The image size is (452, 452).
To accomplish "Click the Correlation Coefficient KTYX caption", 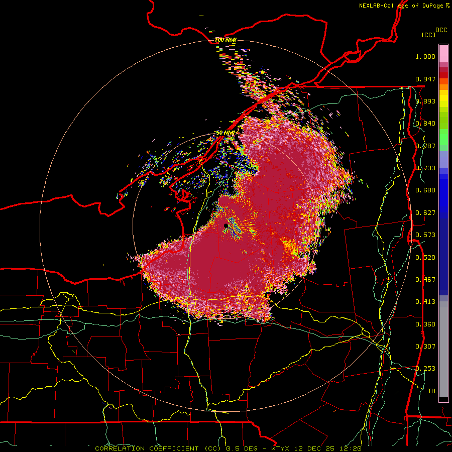I will [x=229, y=448].
